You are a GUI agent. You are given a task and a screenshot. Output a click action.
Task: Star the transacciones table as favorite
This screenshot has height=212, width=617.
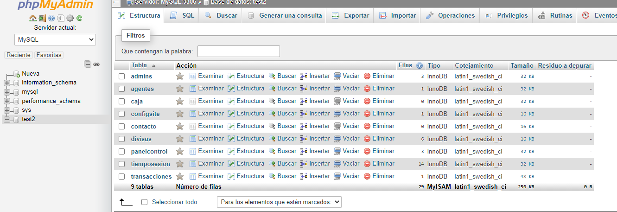tap(180, 176)
